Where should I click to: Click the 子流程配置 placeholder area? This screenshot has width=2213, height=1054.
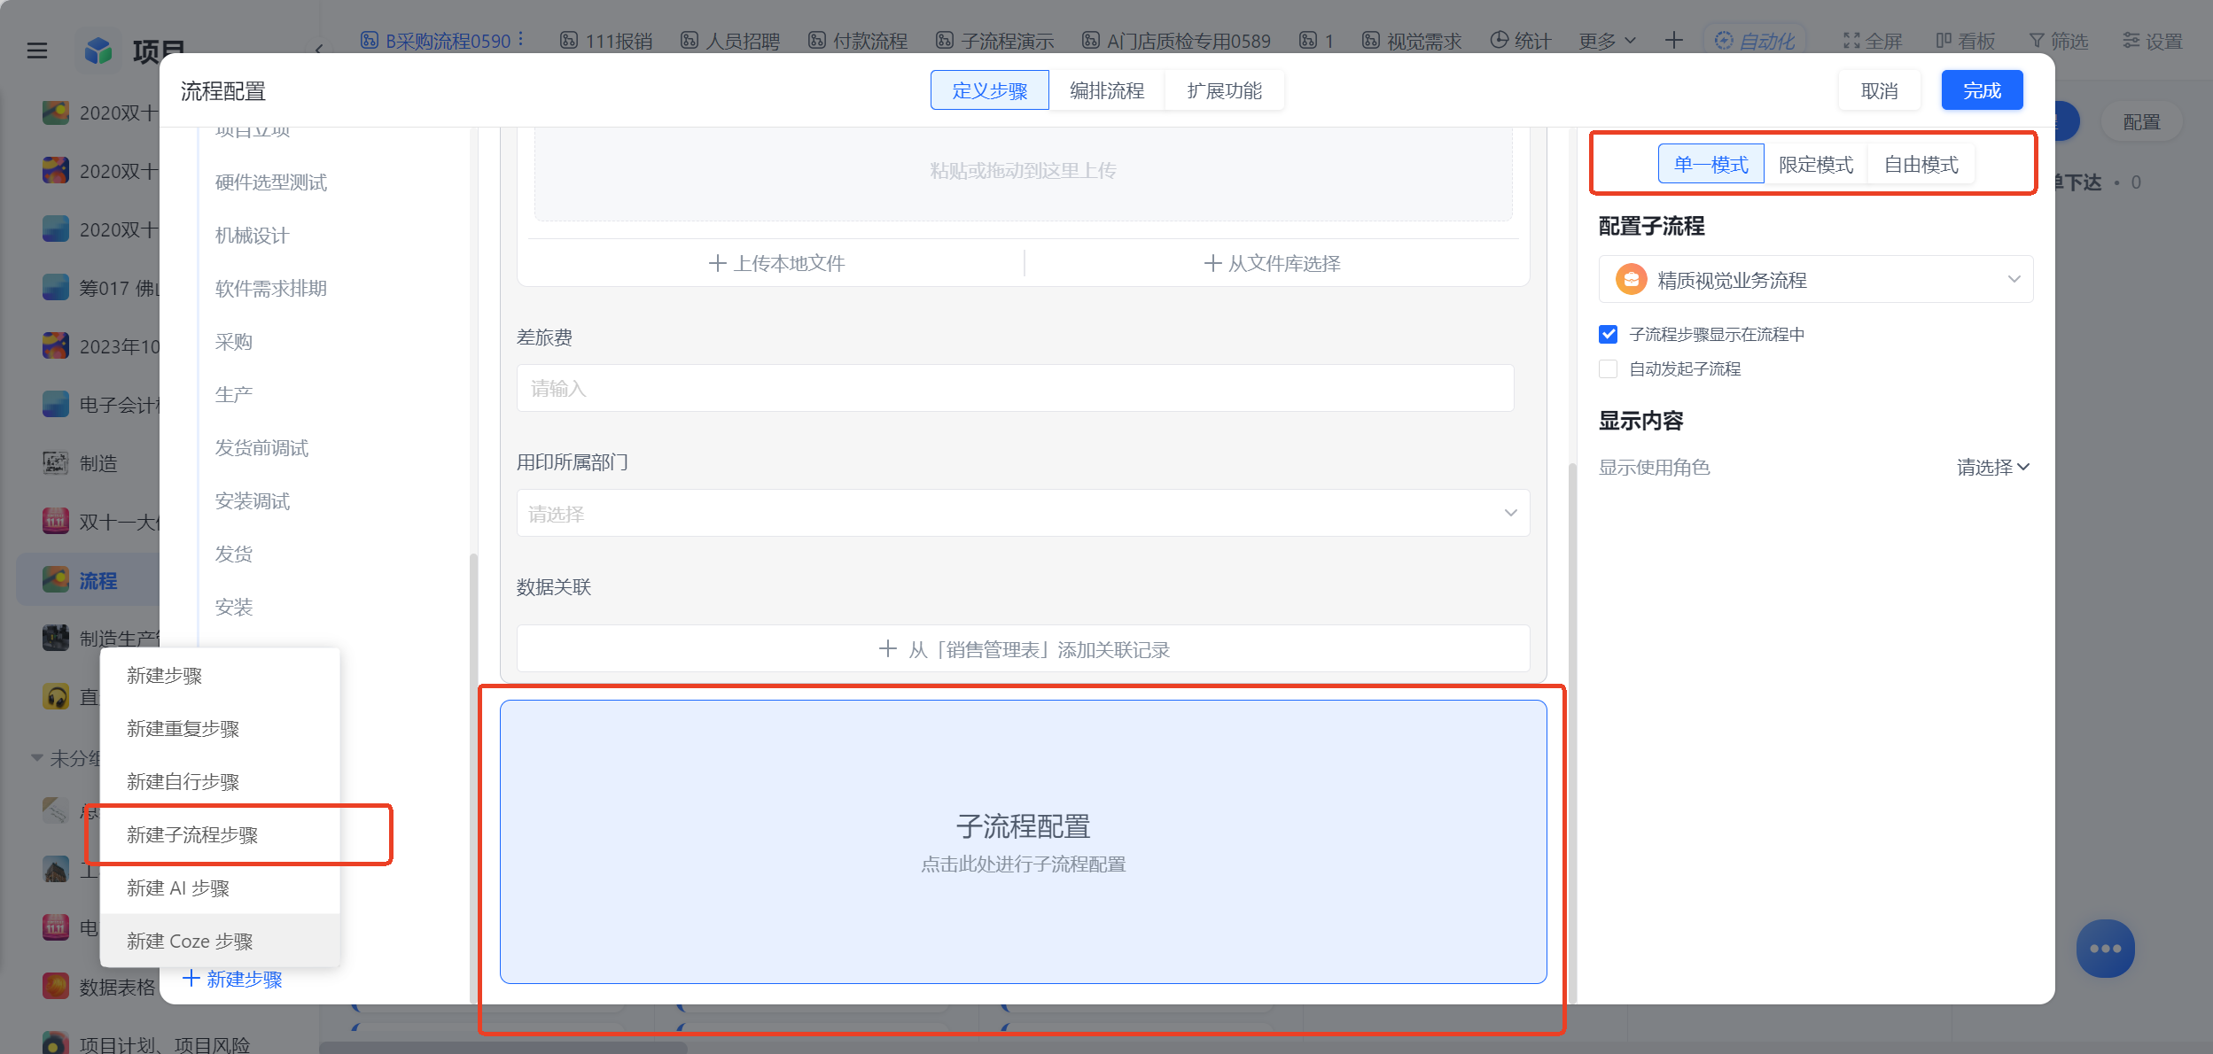(x=1023, y=841)
